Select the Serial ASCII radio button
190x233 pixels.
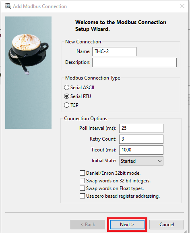click(x=66, y=88)
